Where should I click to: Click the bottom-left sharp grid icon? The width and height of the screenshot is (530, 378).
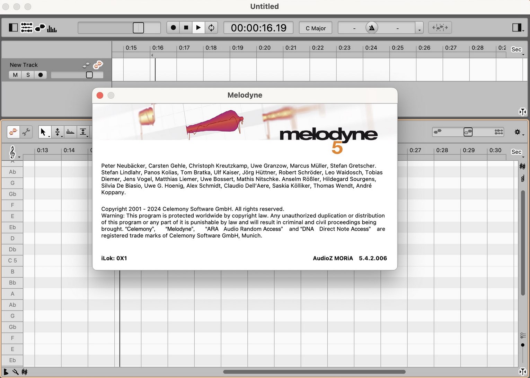pos(25,372)
